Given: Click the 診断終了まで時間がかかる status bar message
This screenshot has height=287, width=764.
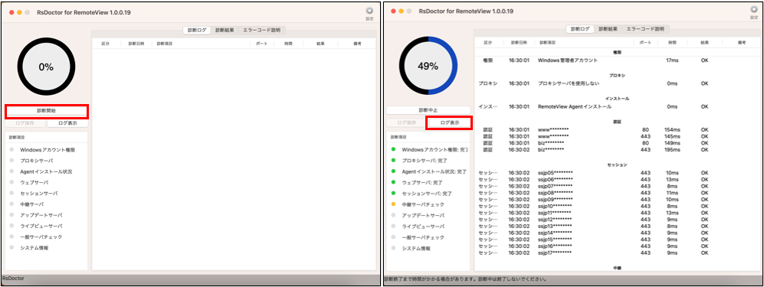Looking at the screenshot, I should (x=465, y=279).
